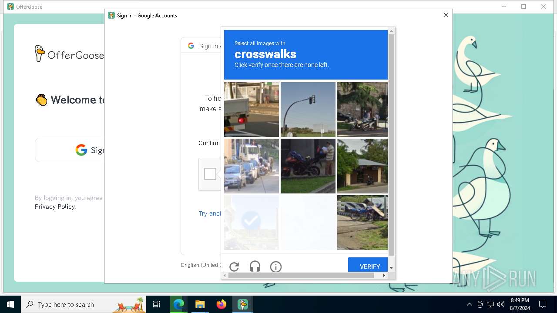Click the captcha vertical scrollbar thumb
This screenshot has width=557, height=313.
click(x=391, y=145)
